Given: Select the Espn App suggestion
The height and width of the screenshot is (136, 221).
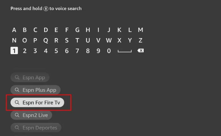Looking at the screenshot, I should [30, 77].
